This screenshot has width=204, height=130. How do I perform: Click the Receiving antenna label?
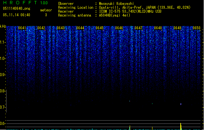[75, 15]
